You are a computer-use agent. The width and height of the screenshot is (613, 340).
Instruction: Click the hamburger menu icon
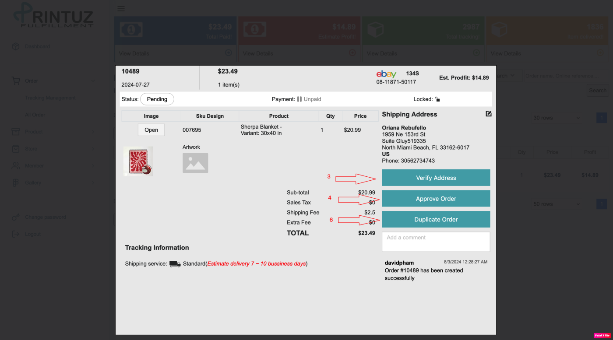[121, 9]
